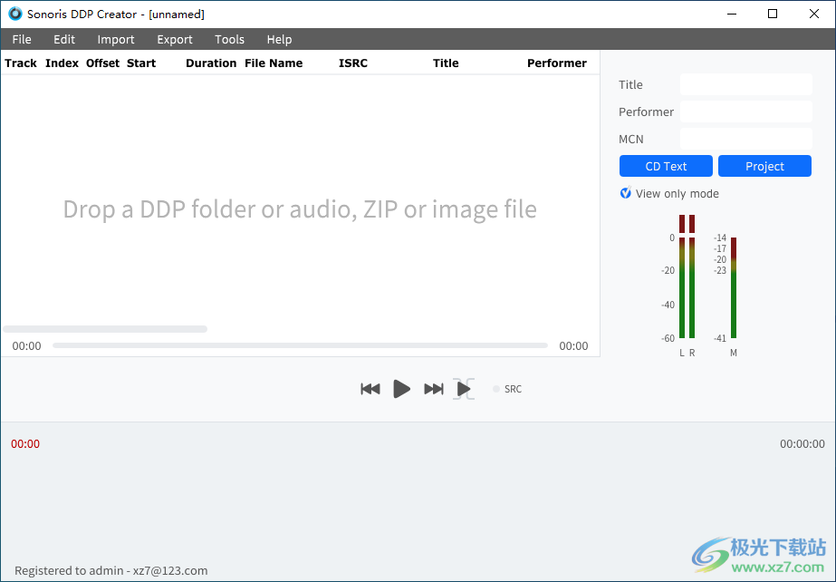
Task: Open the Edit menu
Action: click(x=63, y=39)
